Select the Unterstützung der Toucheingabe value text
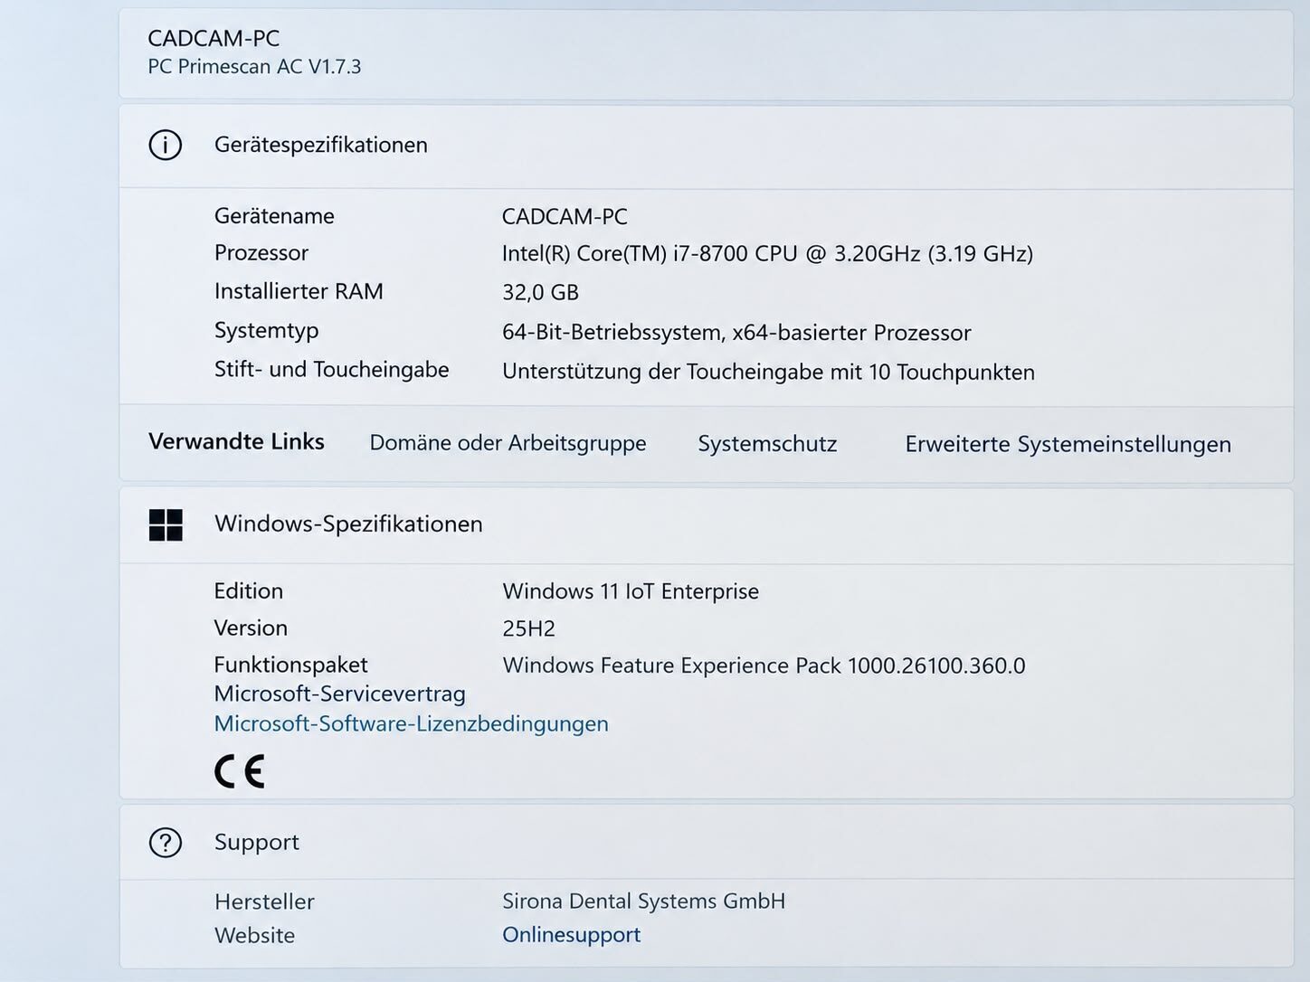Viewport: 1310px width, 982px height. (x=768, y=372)
